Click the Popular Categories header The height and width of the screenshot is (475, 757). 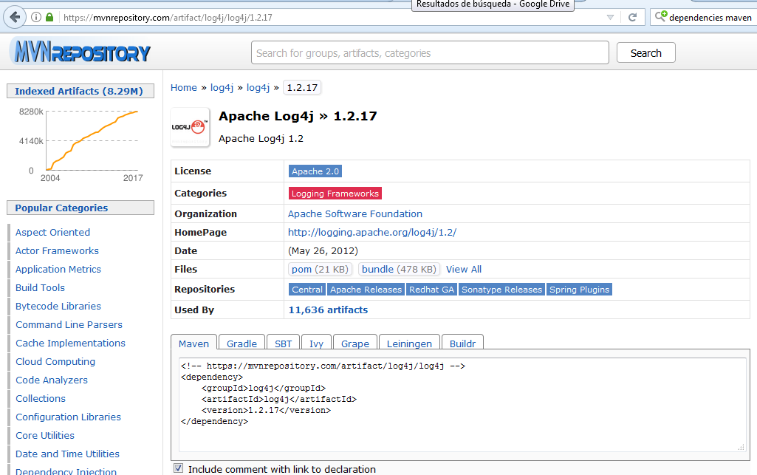[81, 208]
